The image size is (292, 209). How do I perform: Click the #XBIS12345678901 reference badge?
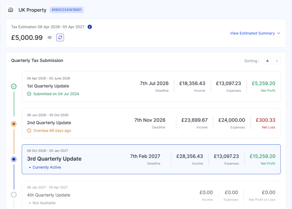(x=67, y=10)
